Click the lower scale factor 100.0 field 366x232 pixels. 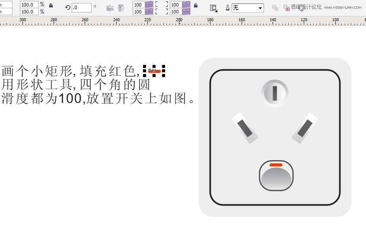29,11
